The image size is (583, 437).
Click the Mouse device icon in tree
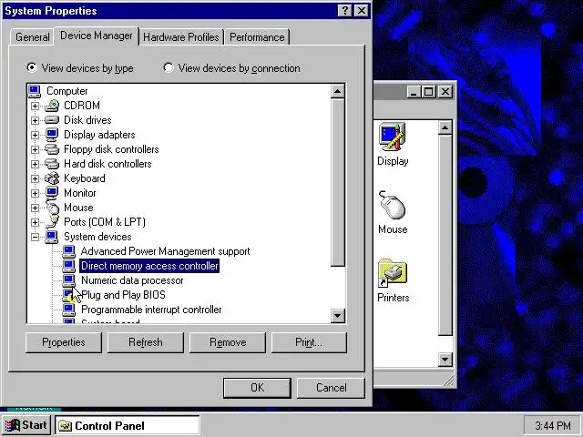(x=53, y=208)
